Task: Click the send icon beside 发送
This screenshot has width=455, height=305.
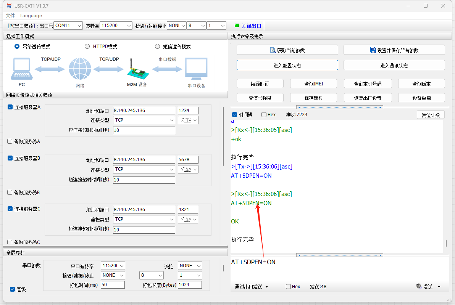Action: point(419,287)
